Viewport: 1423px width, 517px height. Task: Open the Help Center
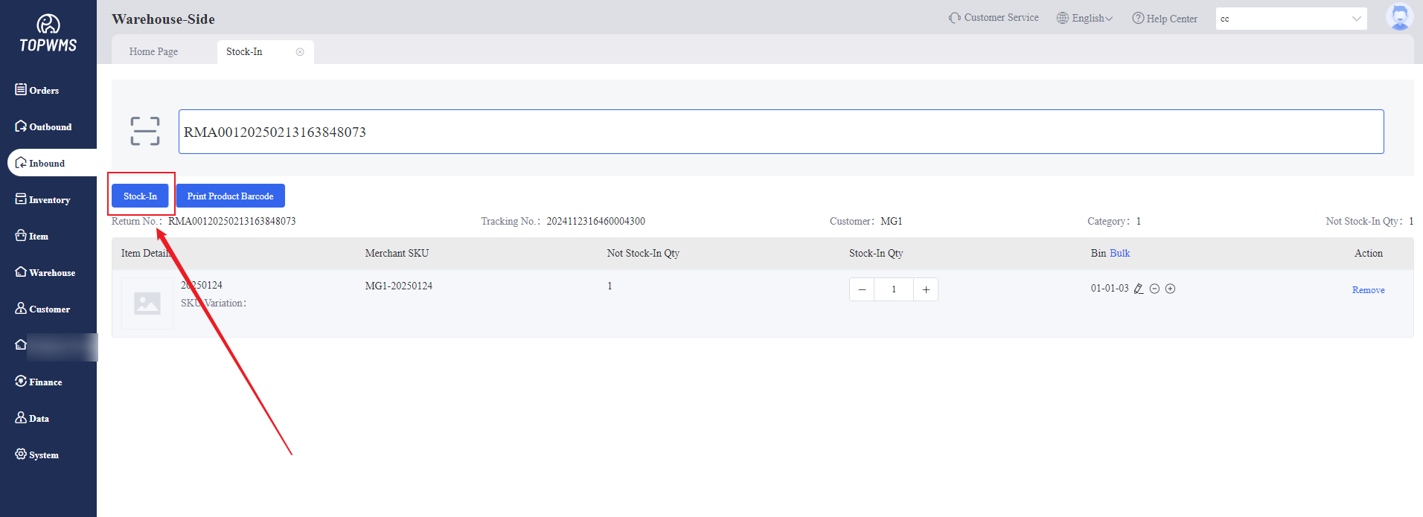(1165, 19)
